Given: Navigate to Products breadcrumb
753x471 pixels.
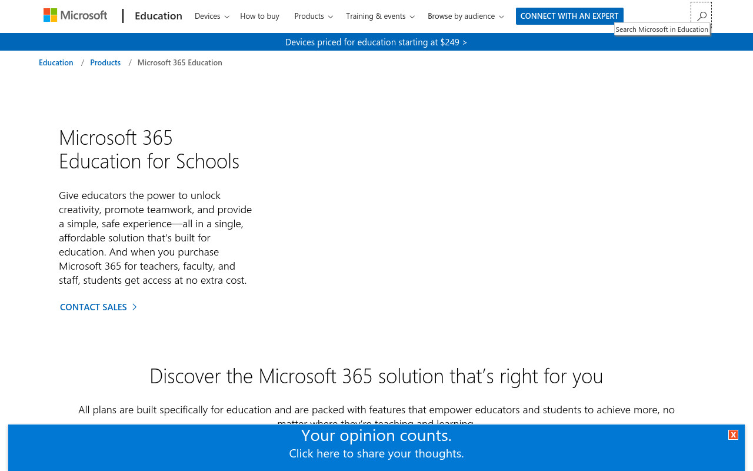Looking at the screenshot, I should pyautogui.click(x=105, y=62).
